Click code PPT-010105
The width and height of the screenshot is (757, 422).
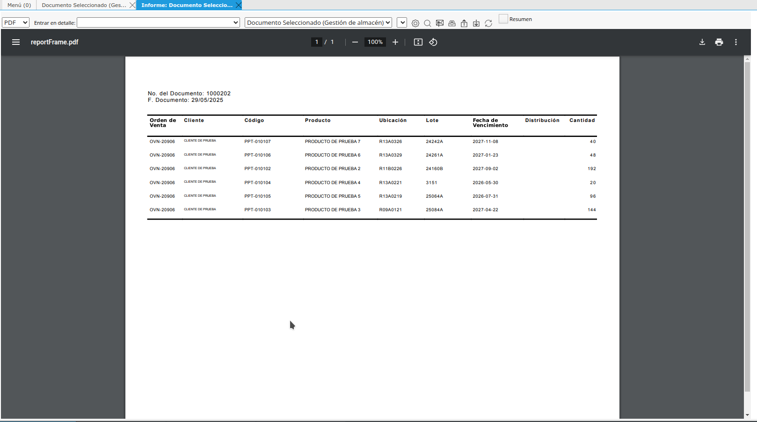coord(257,196)
